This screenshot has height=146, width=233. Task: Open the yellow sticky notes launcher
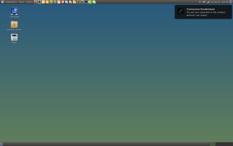pyautogui.click(x=43, y=2)
